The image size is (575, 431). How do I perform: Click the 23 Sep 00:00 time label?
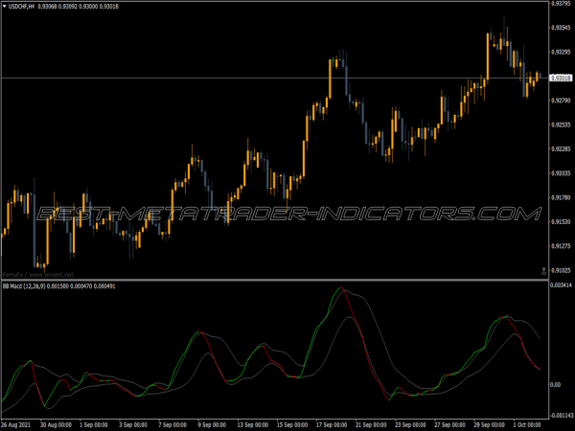(x=410, y=425)
